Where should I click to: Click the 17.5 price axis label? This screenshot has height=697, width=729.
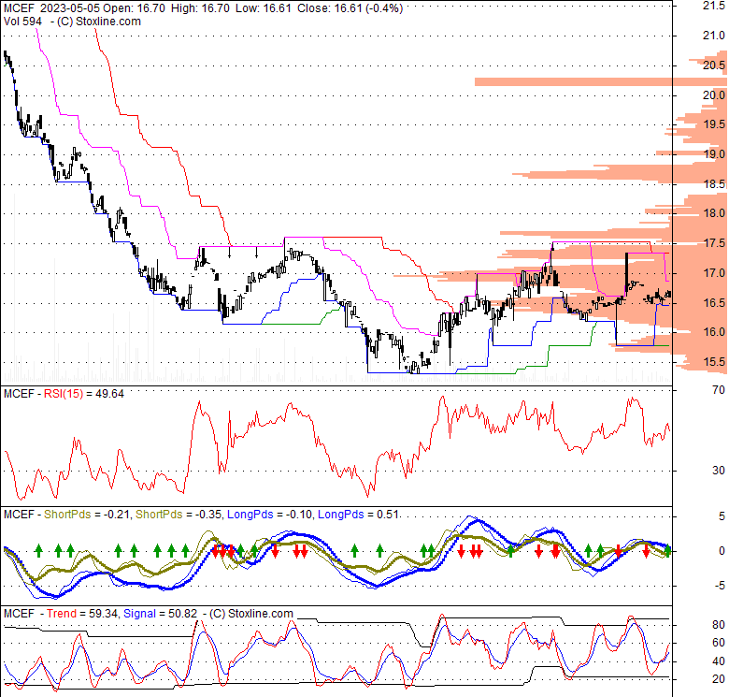point(714,243)
